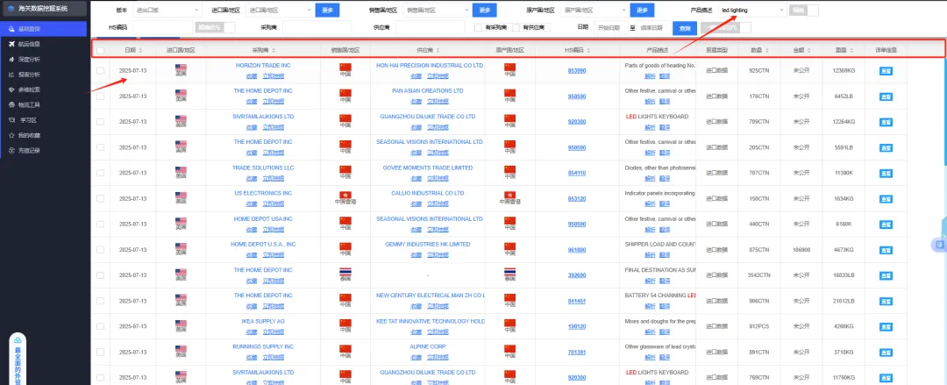Image resolution: width=947 pixels, height=385 pixels.
Task: Tick the select-all checkbox in table header
Action: pyautogui.click(x=100, y=50)
